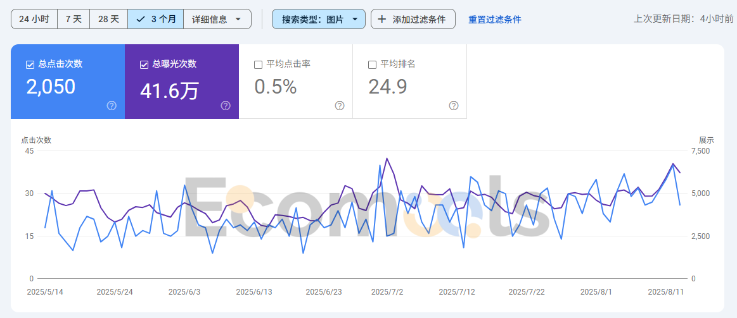The width and height of the screenshot is (737, 318).
Task: Click the 展示 axis label
Action: point(707,140)
